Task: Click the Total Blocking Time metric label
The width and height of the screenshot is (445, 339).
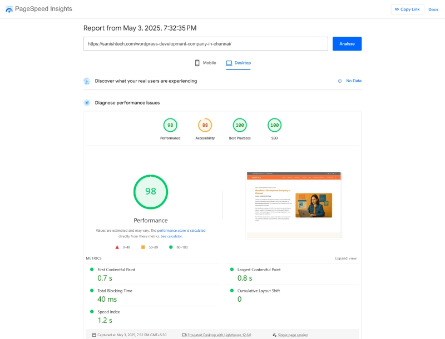Action: pos(115,291)
